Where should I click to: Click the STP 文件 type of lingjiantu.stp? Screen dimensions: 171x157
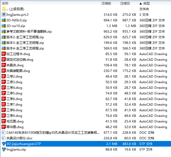coord(146,150)
